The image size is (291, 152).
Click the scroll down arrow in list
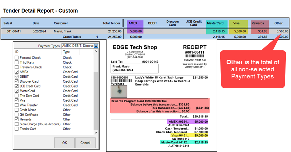pyautogui.click(x=95, y=132)
